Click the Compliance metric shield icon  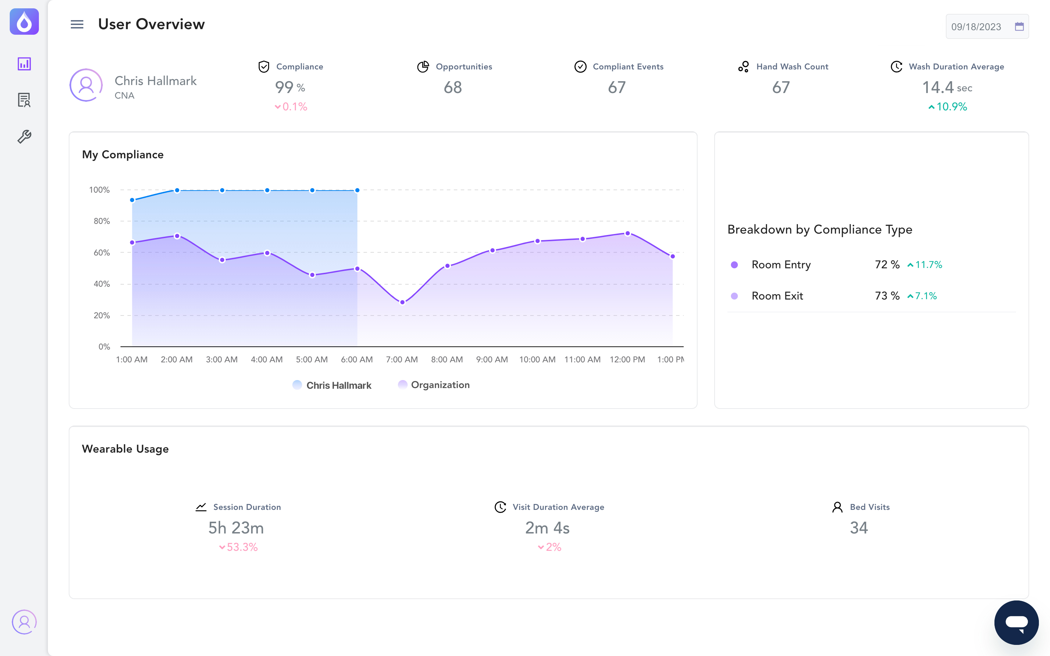(x=264, y=66)
